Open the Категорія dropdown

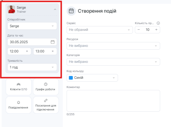point(113,62)
